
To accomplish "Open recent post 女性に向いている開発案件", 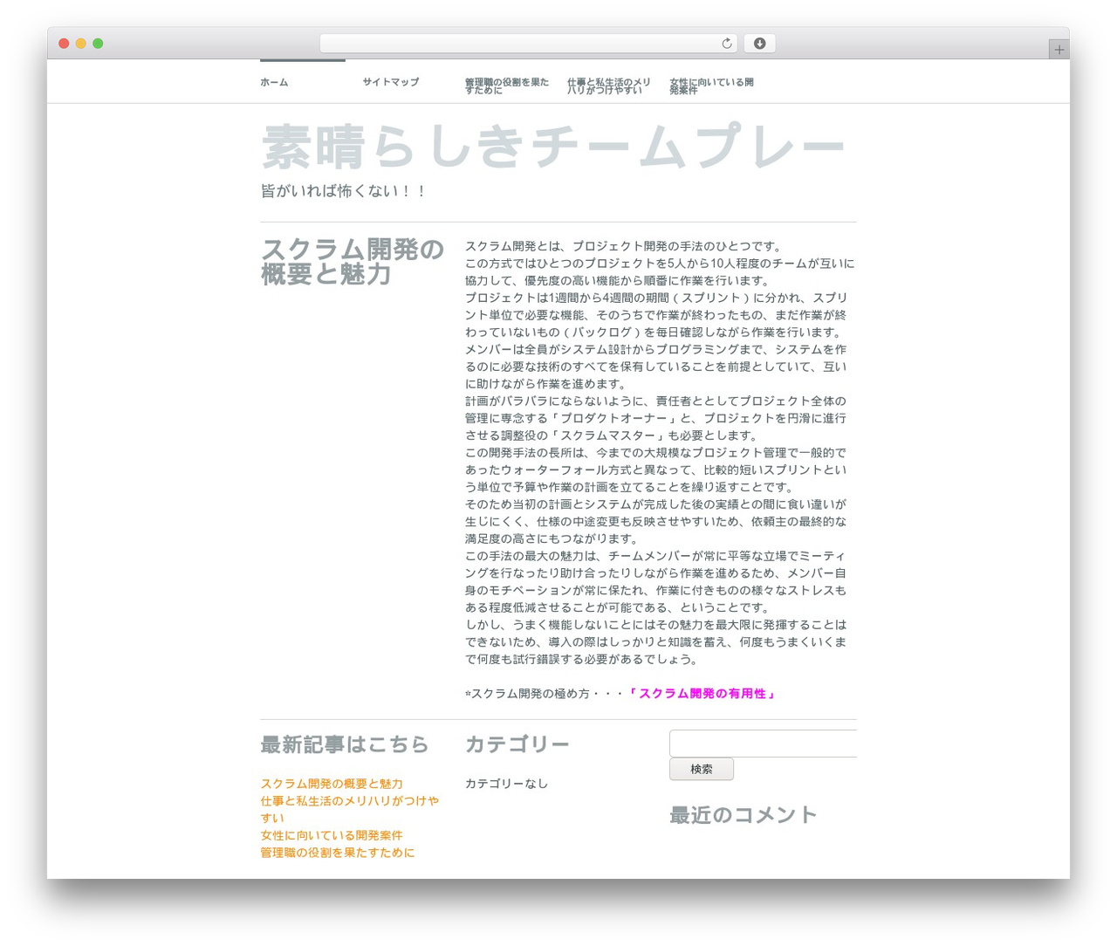I will (x=332, y=835).
